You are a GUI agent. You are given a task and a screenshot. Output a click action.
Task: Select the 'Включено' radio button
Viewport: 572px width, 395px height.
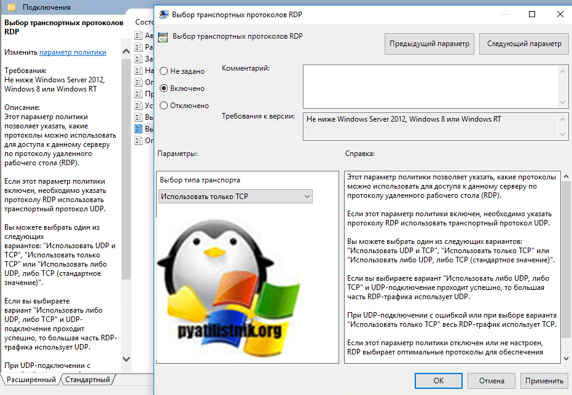(x=164, y=88)
